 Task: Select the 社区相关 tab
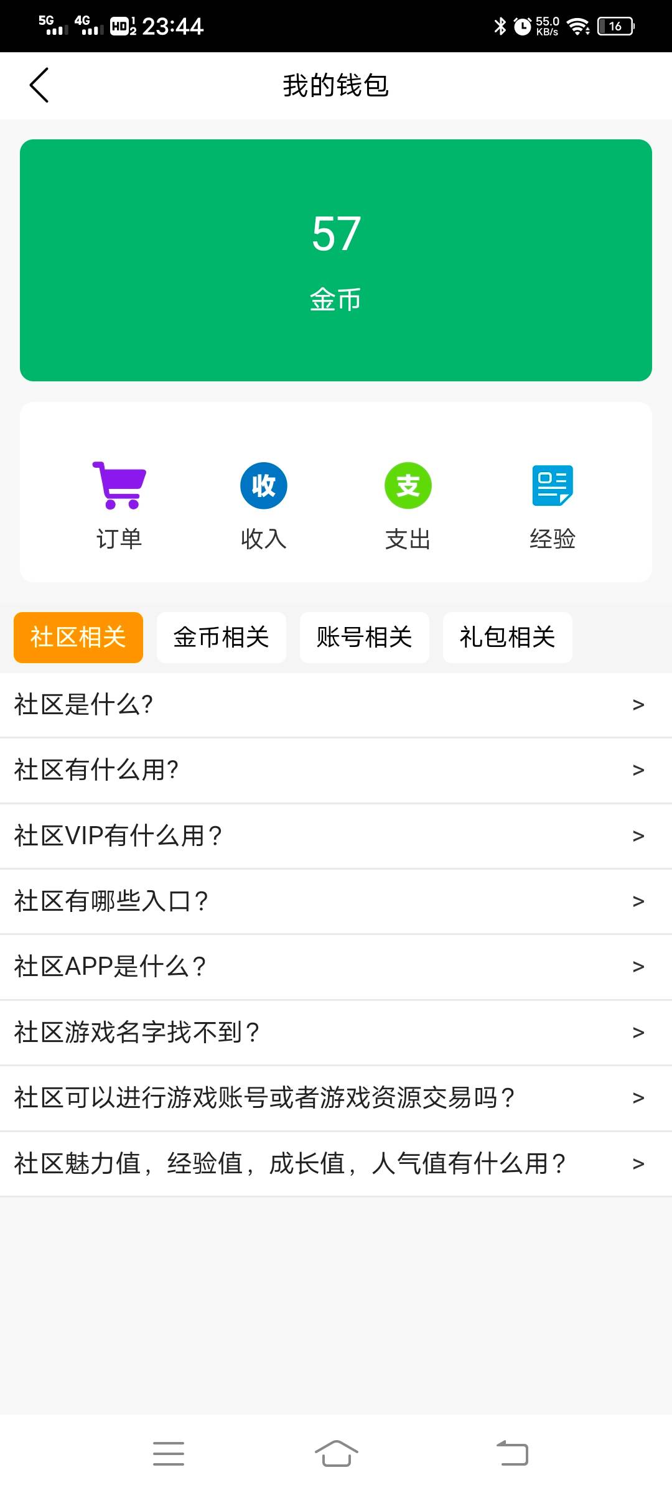[78, 637]
